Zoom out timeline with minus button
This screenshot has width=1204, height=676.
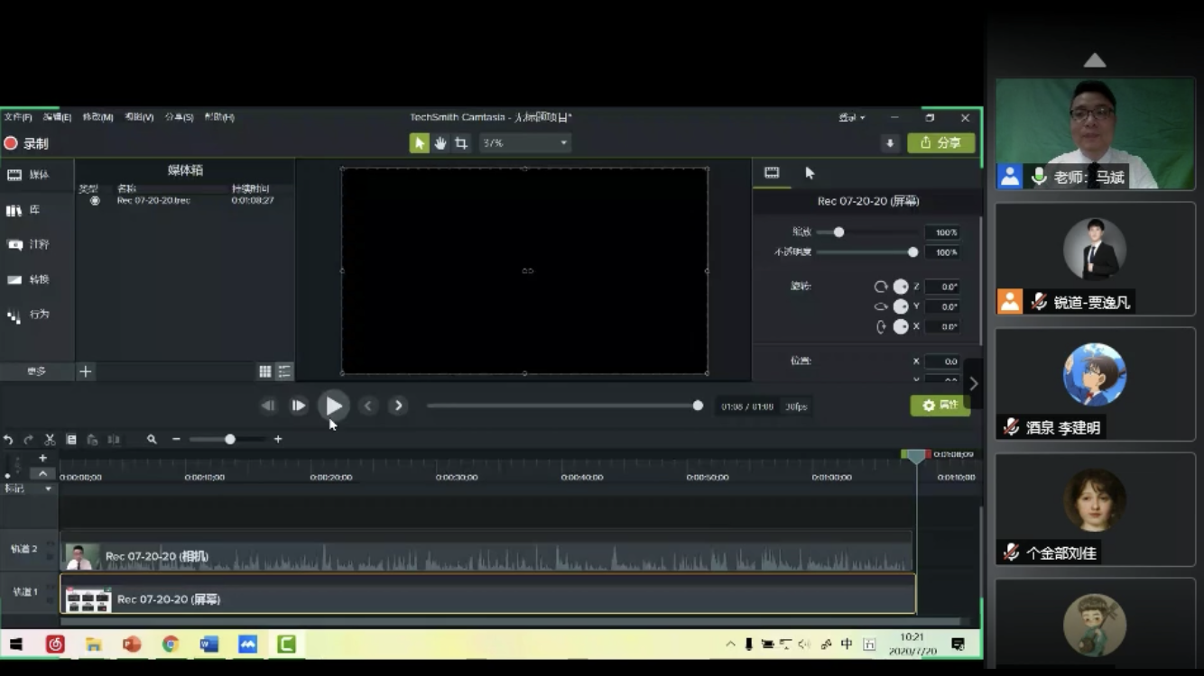(x=176, y=440)
